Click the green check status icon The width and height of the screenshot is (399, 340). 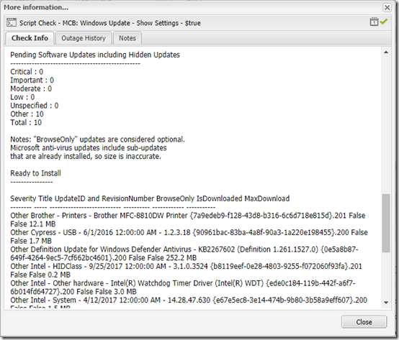[384, 22]
